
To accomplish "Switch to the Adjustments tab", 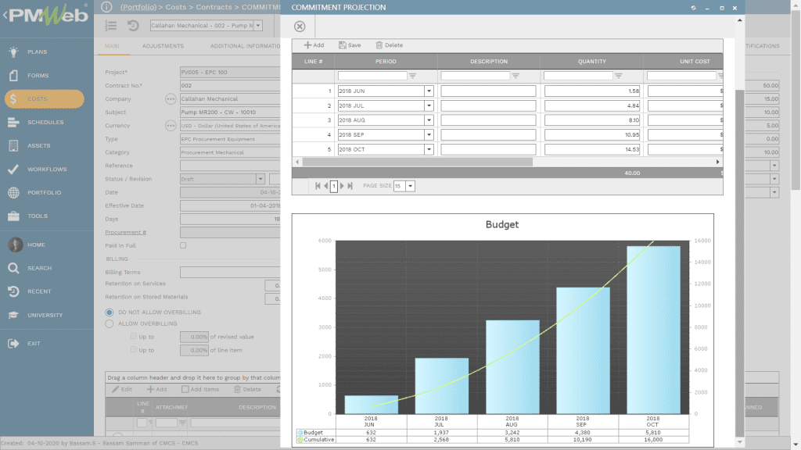I will [x=163, y=46].
